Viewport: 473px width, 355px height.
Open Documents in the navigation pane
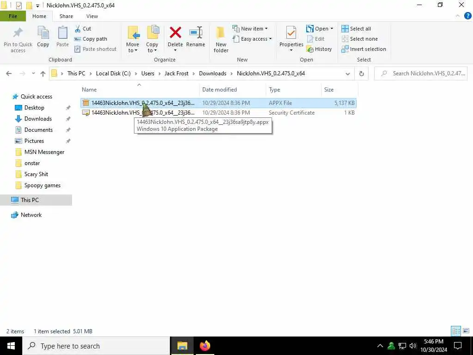(38, 130)
